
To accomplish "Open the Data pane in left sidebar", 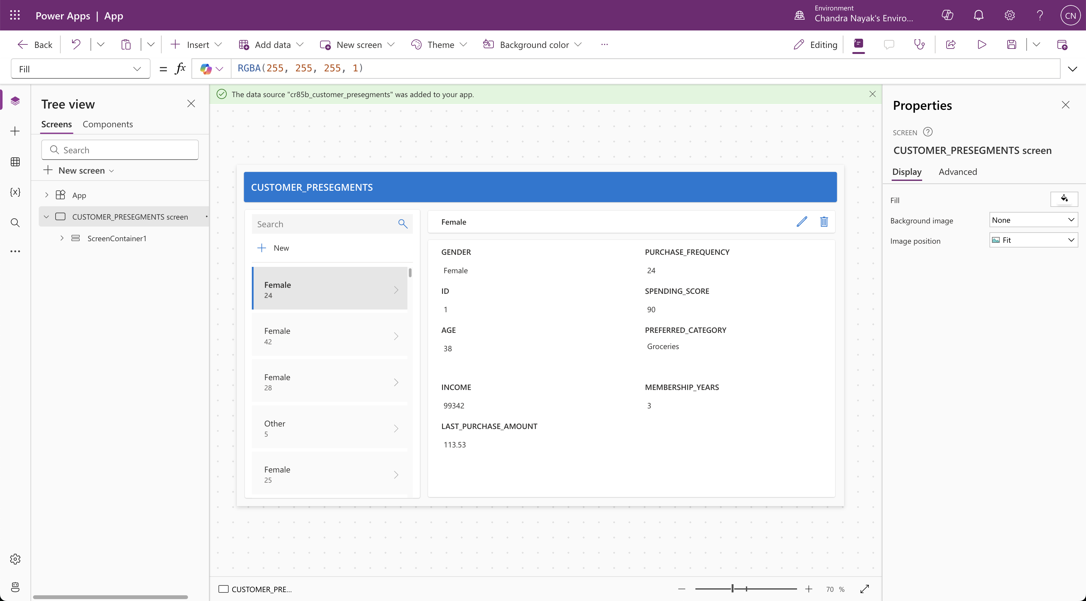I will coord(15,162).
